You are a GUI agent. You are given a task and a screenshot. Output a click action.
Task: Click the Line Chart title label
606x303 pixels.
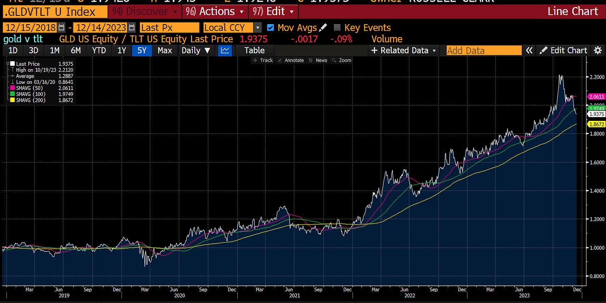click(573, 11)
